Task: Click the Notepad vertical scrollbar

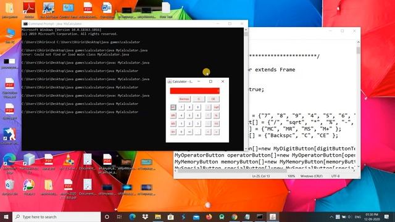Action: pyautogui.click(x=358, y=104)
